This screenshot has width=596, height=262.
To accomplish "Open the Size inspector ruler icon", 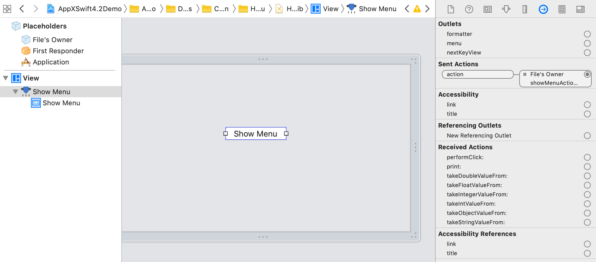I will 525,9.
